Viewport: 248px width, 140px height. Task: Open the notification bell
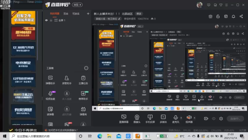[x=233, y=16]
